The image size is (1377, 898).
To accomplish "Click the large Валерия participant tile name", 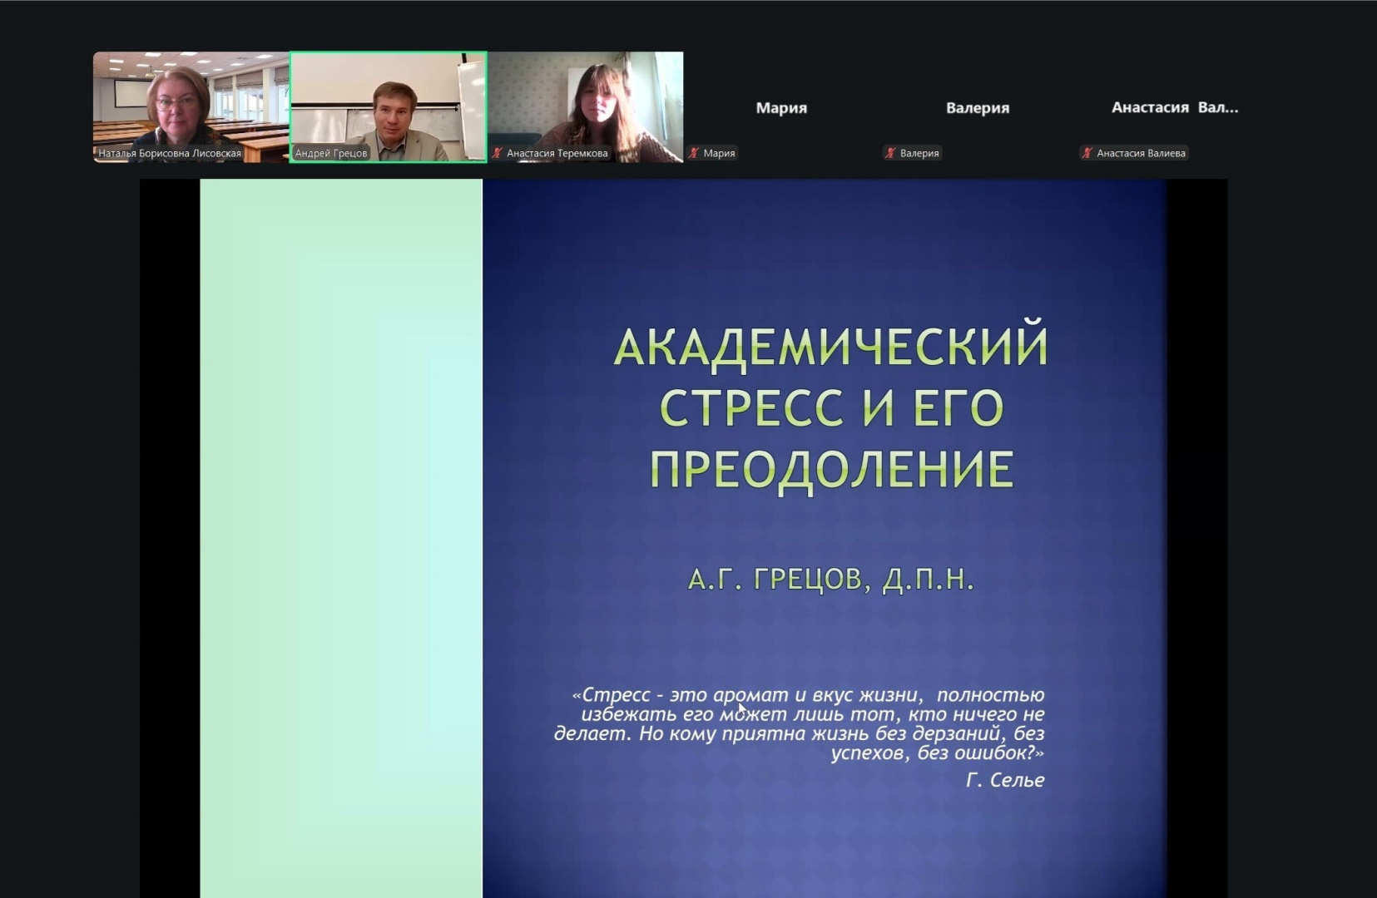I will (977, 107).
